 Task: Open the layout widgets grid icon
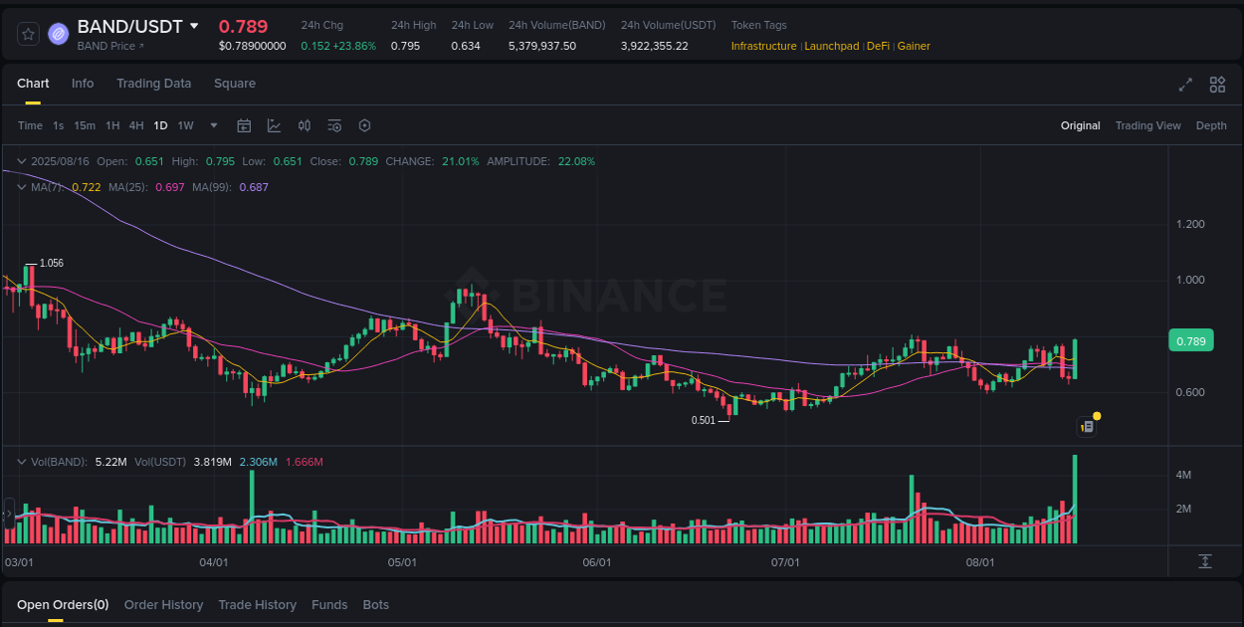(1217, 86)
